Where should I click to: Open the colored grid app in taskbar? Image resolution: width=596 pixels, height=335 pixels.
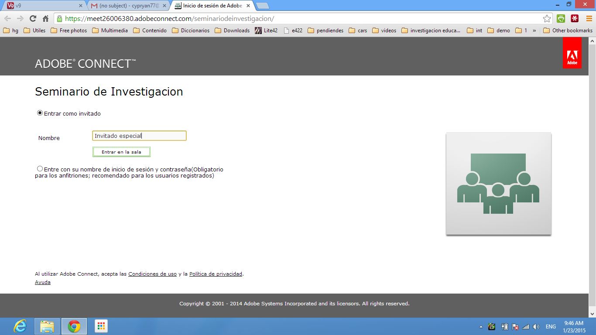tap(101, 326)
